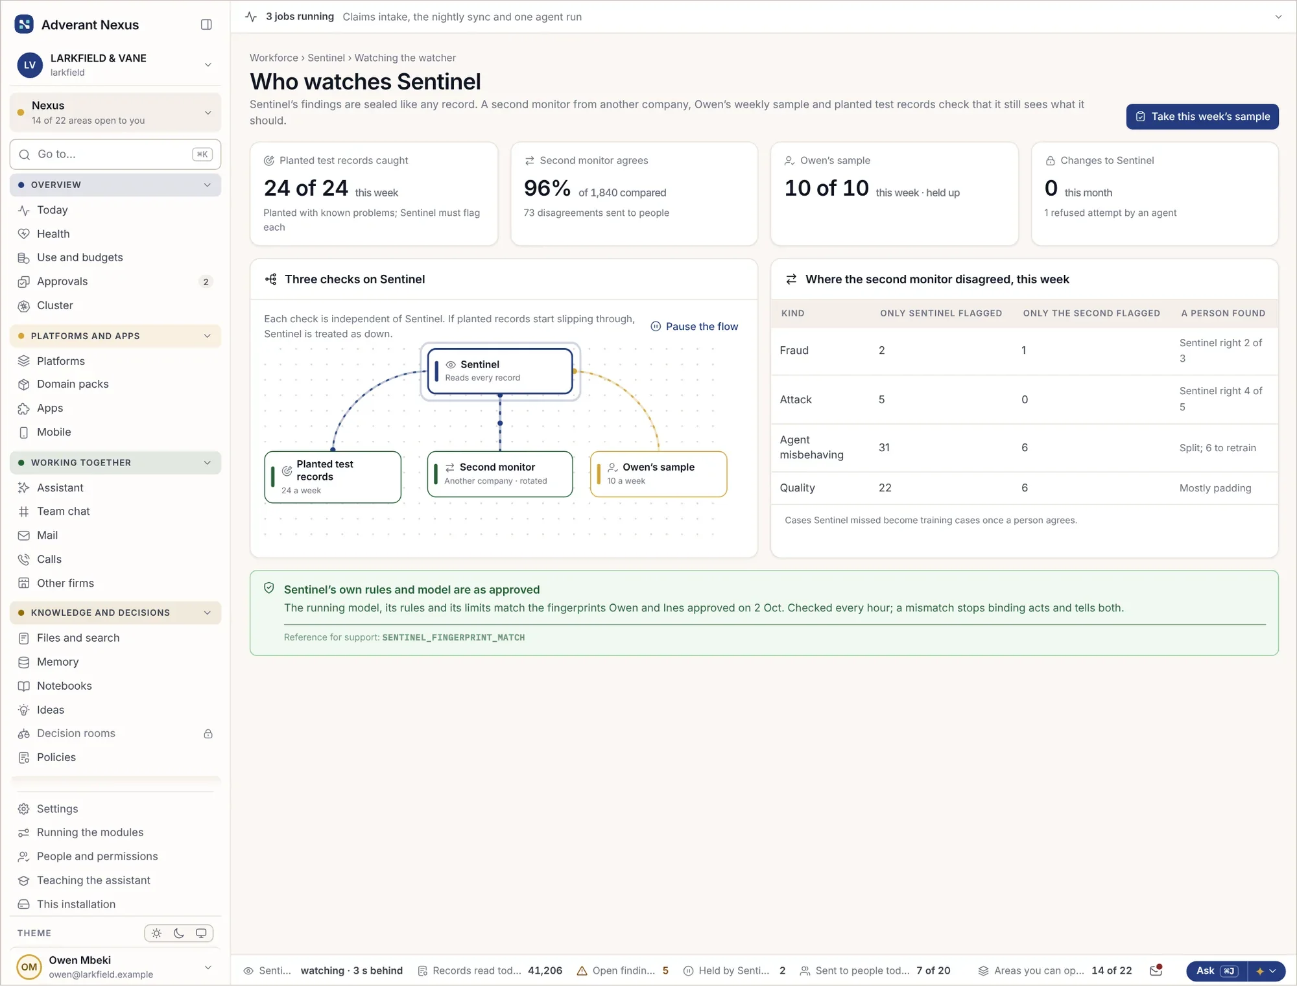Screen dimensions: 1297x986
Task: Select the Planted test records node
Action: point(333,477)
